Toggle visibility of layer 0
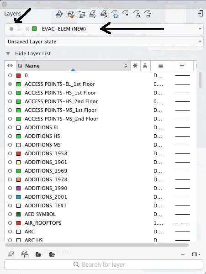The width and height of the screenshot is (206, 274). tap(10, 75)
